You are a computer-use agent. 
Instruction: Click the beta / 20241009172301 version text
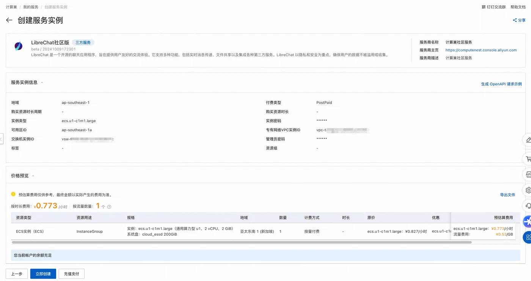click(x=53, y=49)
